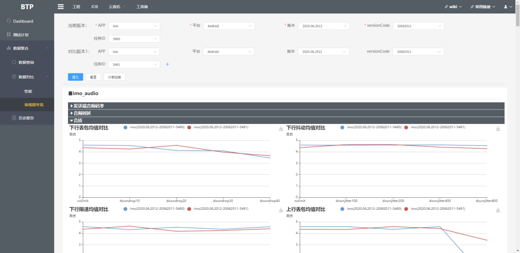Expand the 音频时延 section
The image size is (520, 253).
point(286,113)
